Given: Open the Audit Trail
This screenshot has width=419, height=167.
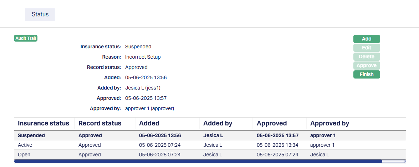Looking at the screenshot, I should click(26, 38).
